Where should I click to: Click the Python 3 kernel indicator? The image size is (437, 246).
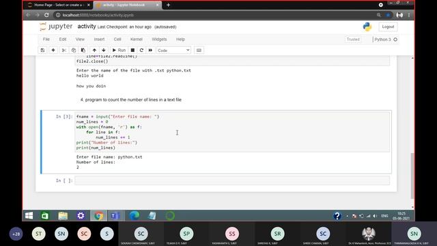(385, 40)
